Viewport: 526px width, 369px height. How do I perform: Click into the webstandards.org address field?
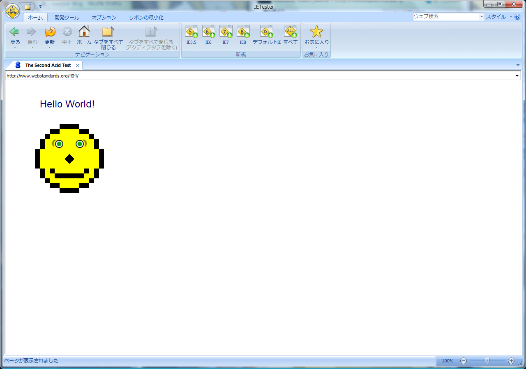259,76
